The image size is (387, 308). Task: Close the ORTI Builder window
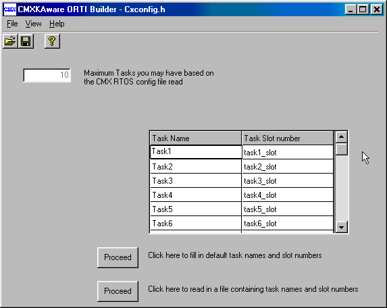(377, 9)
